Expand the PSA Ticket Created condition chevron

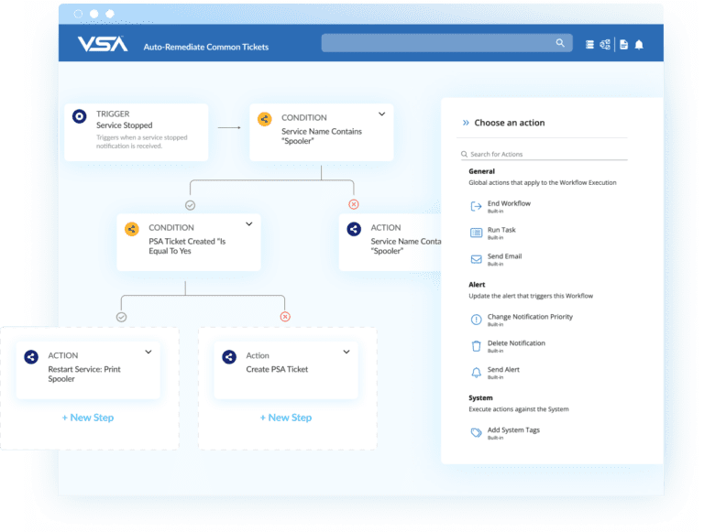point(249,223)
